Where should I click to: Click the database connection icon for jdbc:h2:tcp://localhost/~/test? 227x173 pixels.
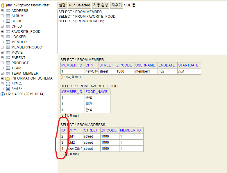pyautogui.click(x=3, y=6)
